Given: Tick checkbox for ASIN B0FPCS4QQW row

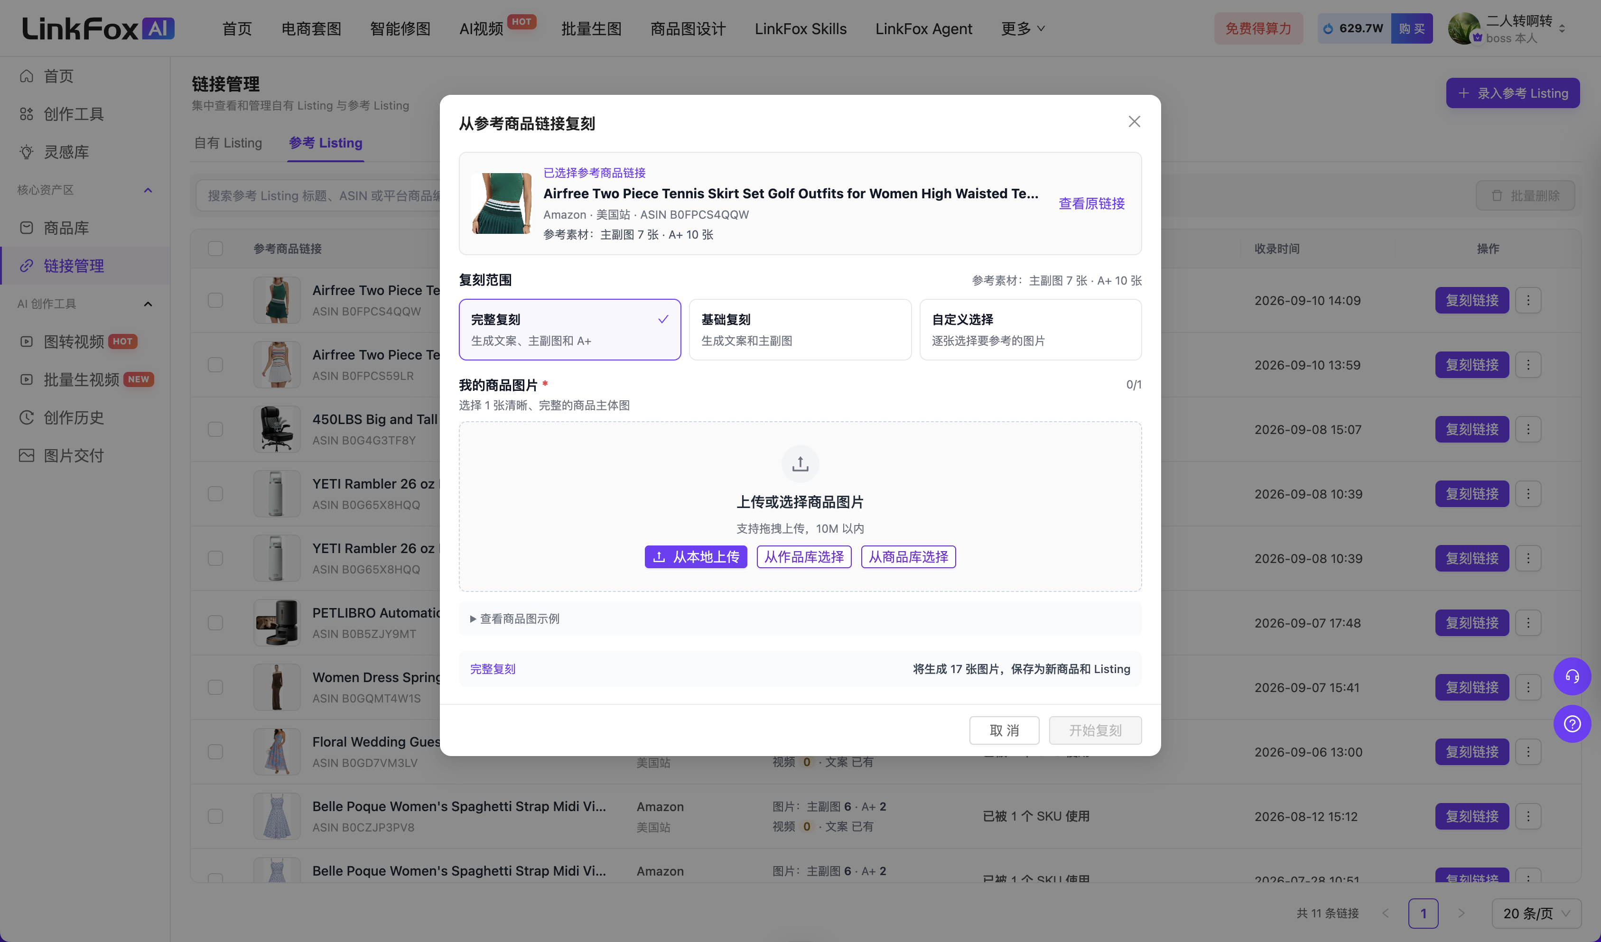Looking at the screenshot, I should (215, 300).
